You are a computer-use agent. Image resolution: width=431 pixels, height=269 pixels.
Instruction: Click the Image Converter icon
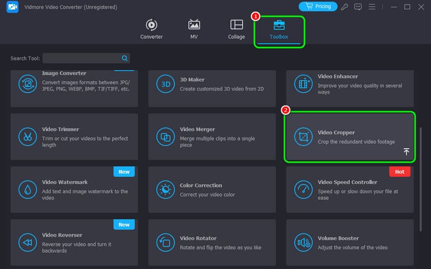click(x=27, y=84)
